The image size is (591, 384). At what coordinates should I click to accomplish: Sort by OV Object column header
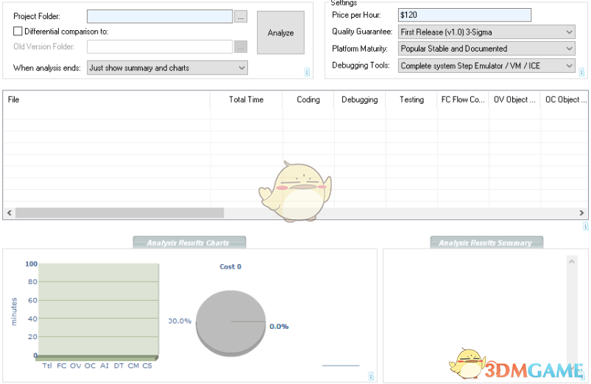[x=514, y=100]
